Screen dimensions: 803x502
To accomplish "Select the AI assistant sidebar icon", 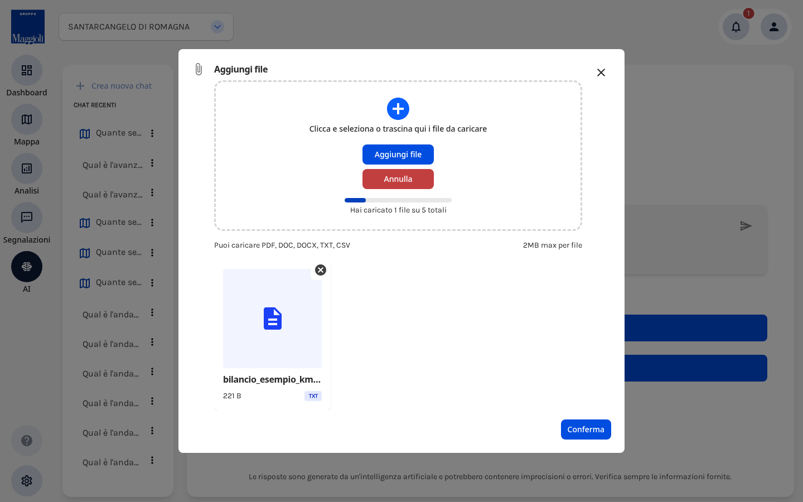I will (x=27, y=267).
